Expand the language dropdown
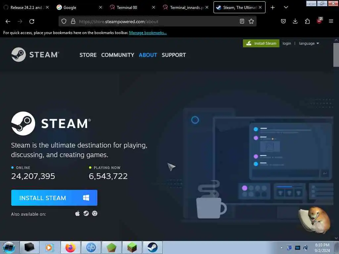 pos(309,43)
